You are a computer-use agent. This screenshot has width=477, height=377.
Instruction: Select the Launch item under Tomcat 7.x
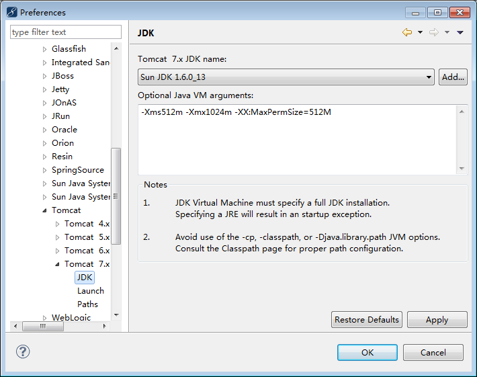click(x=90, y=291)
